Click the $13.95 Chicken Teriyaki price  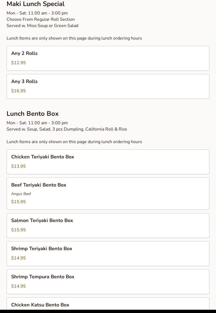(x=19, y=166)
